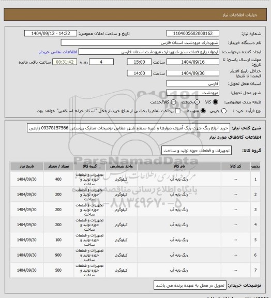The image size is (271, 298).
Task: Click the delivery province field فارس
Action: 193,83
